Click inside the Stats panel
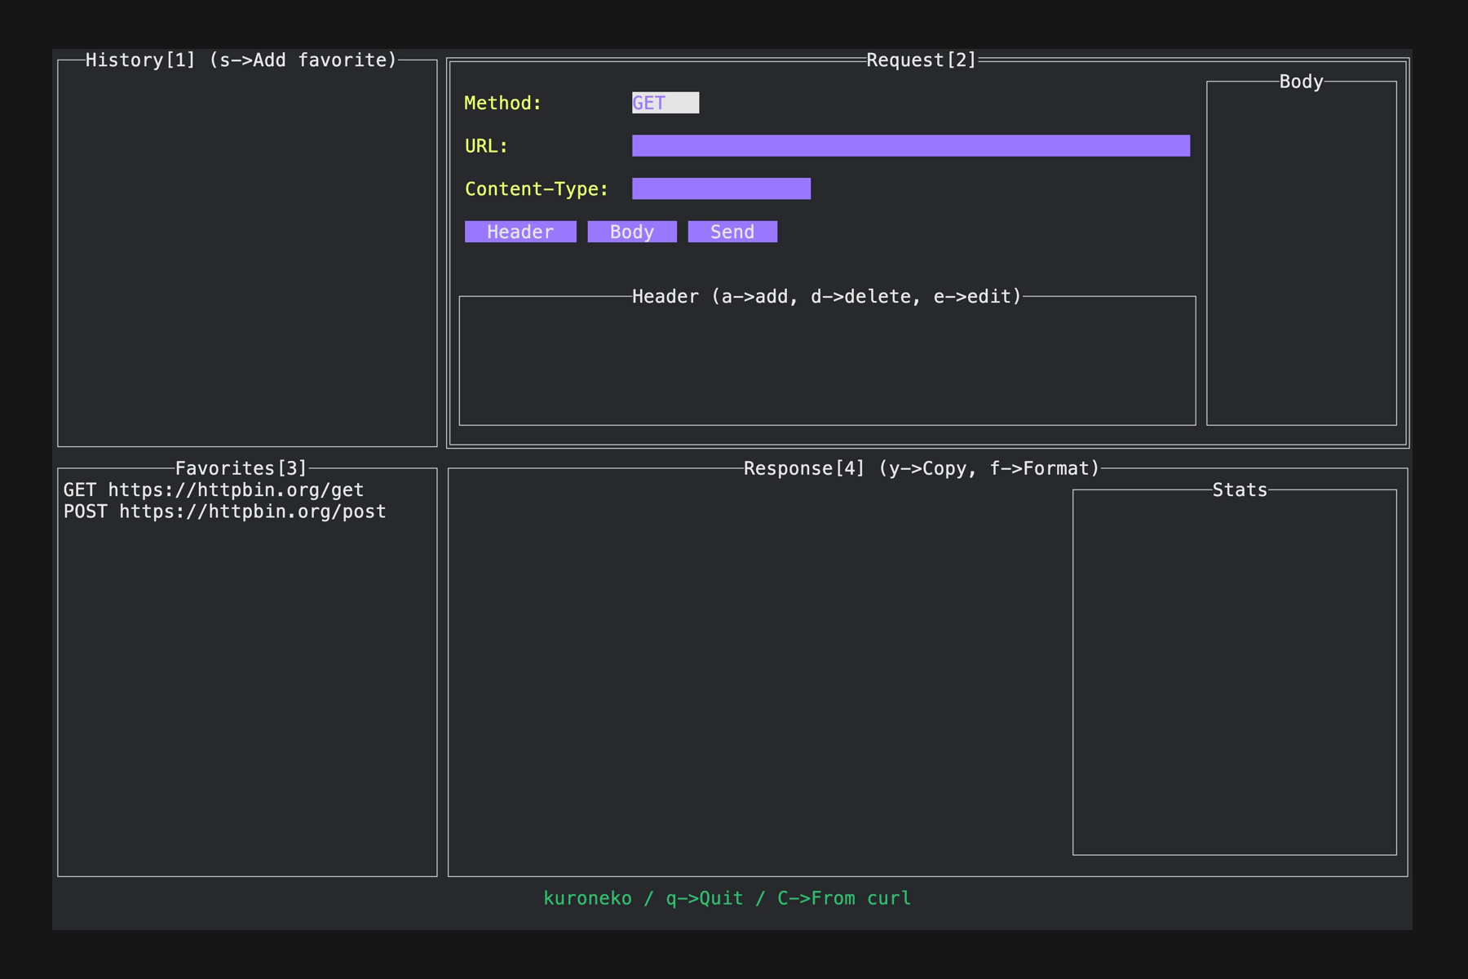The width and height of the screenshot is (1468, 979). [1235, 672]
